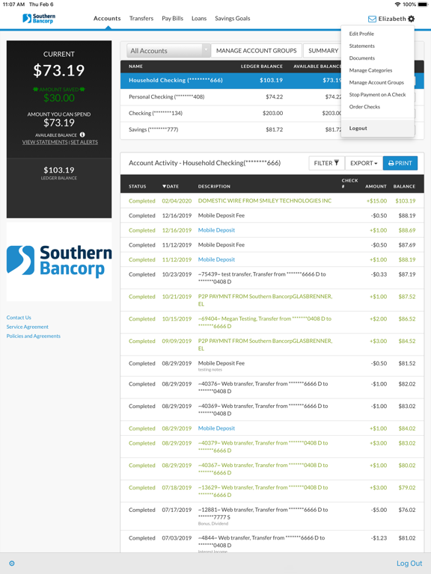The image size is (431, 574).
Task: Click the Balance column header
Action: pos(404,186)
